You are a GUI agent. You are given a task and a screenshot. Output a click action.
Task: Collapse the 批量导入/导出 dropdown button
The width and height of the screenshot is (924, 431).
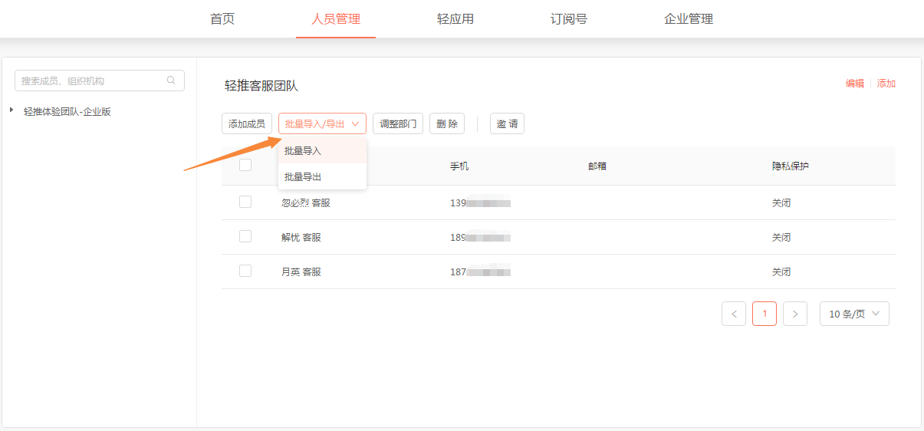pos(322,123)
